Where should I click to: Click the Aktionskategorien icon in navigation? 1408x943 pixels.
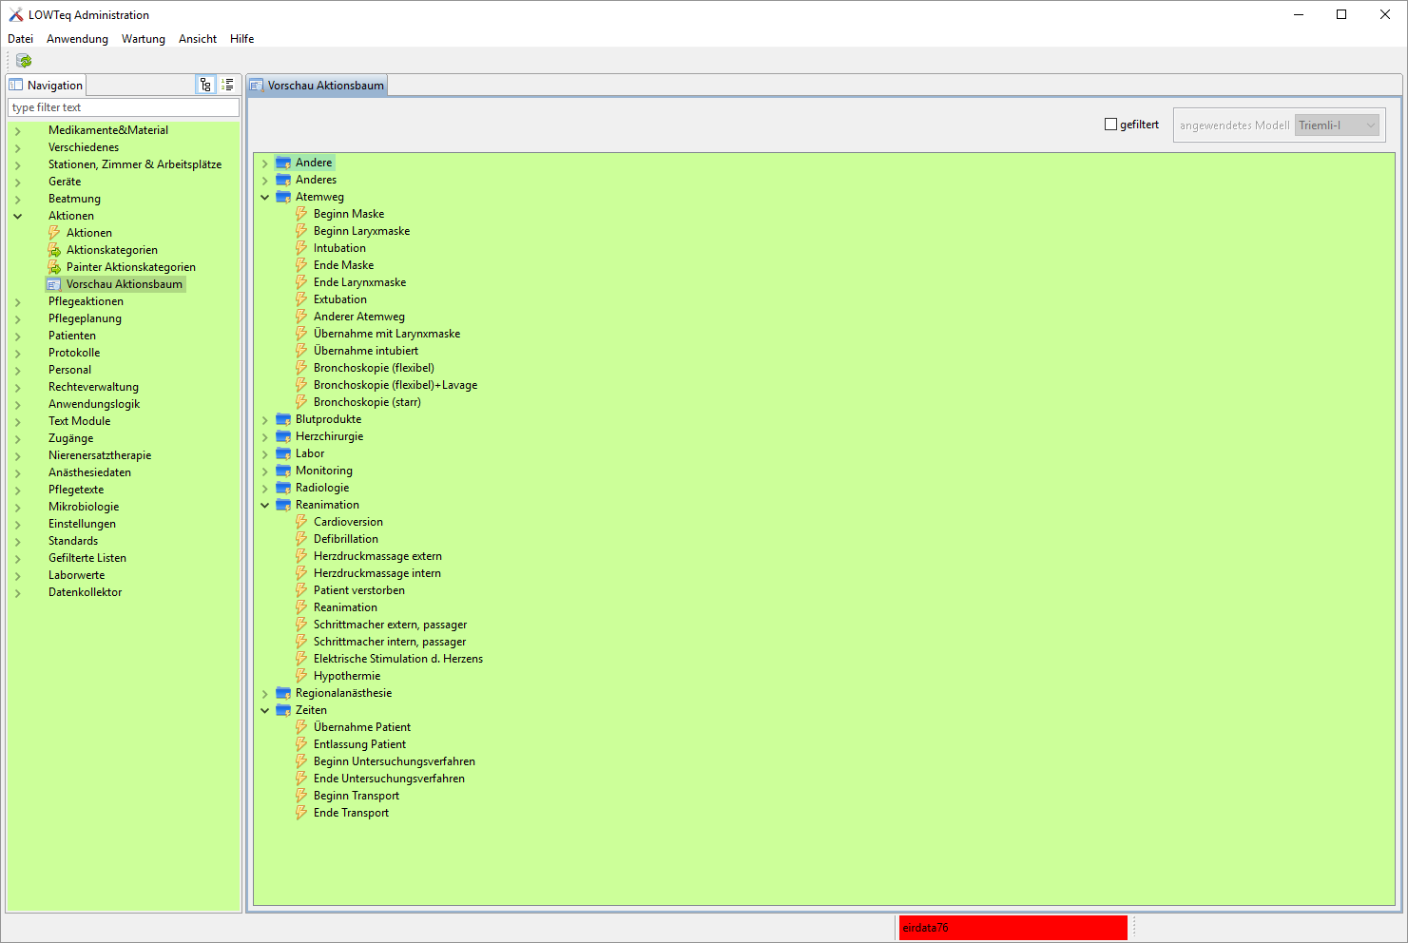click(54, 250)
